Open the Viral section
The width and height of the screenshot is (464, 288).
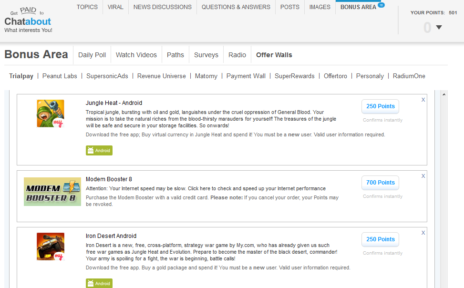point(115,7)
